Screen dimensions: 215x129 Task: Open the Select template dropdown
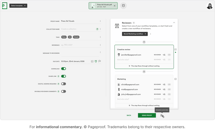tap(18, 6)
